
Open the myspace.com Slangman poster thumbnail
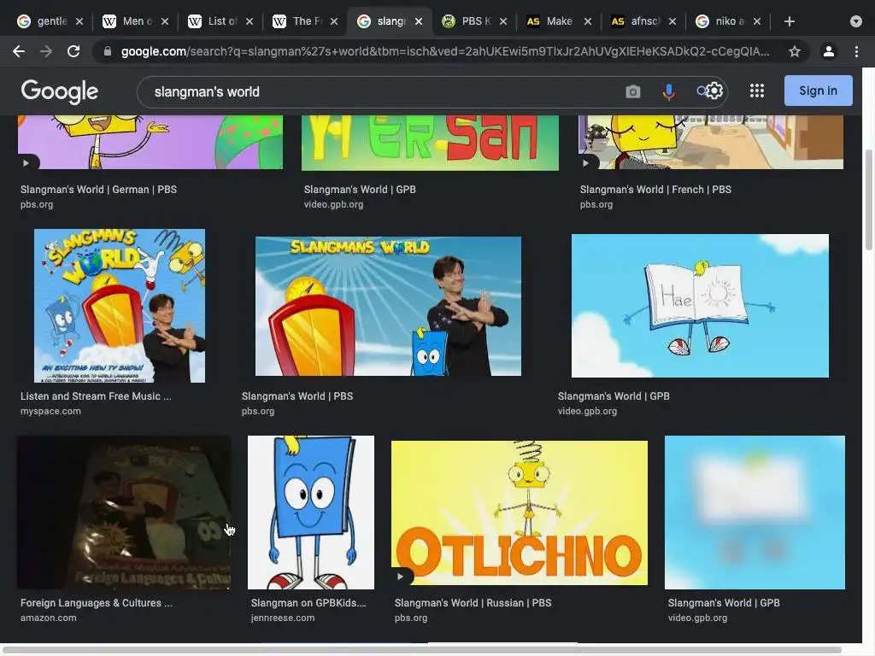120,306
